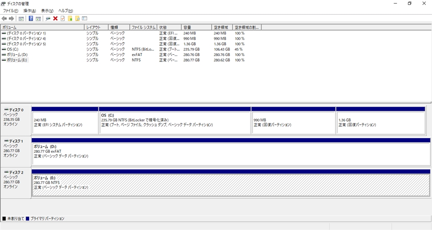Viewport: 432px width, 230px height.
Task: Click the Disk Management title bar app icon
Action: (3, 3)
